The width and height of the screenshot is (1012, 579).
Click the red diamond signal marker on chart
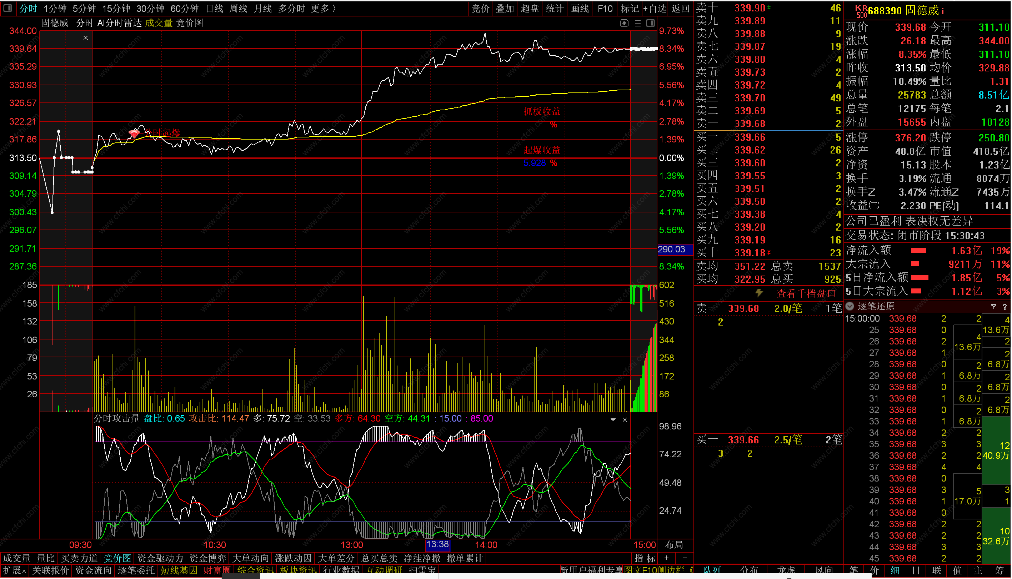click(x=135, y=134)
